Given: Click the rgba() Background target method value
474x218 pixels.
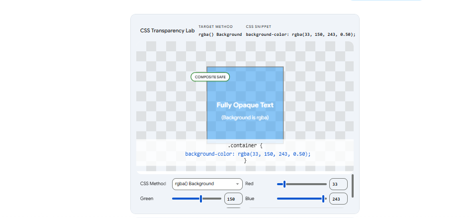Looking at the screenshot, I should [220, 34].
